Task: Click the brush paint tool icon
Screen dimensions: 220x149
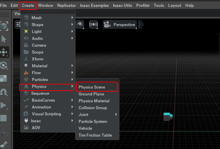Action: point(4,144)
